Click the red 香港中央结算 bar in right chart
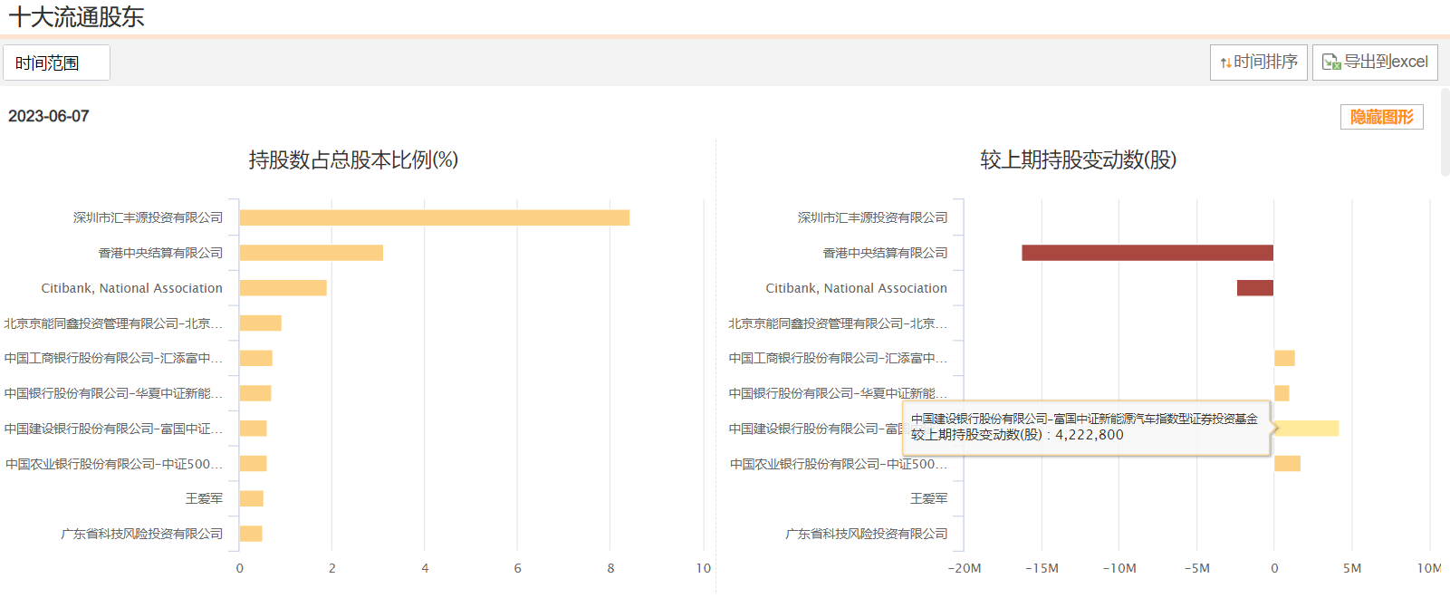 click(x=1148, y=253)
